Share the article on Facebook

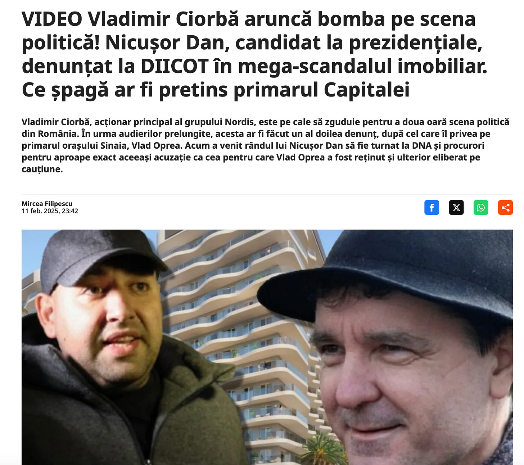432,208
